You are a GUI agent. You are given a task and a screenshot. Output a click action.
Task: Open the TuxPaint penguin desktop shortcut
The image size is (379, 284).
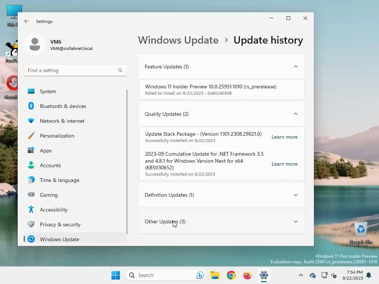(11, 52)
